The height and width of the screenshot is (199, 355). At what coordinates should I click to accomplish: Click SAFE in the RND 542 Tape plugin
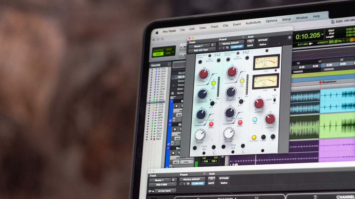pyautogui.click(x=250, y=46)
